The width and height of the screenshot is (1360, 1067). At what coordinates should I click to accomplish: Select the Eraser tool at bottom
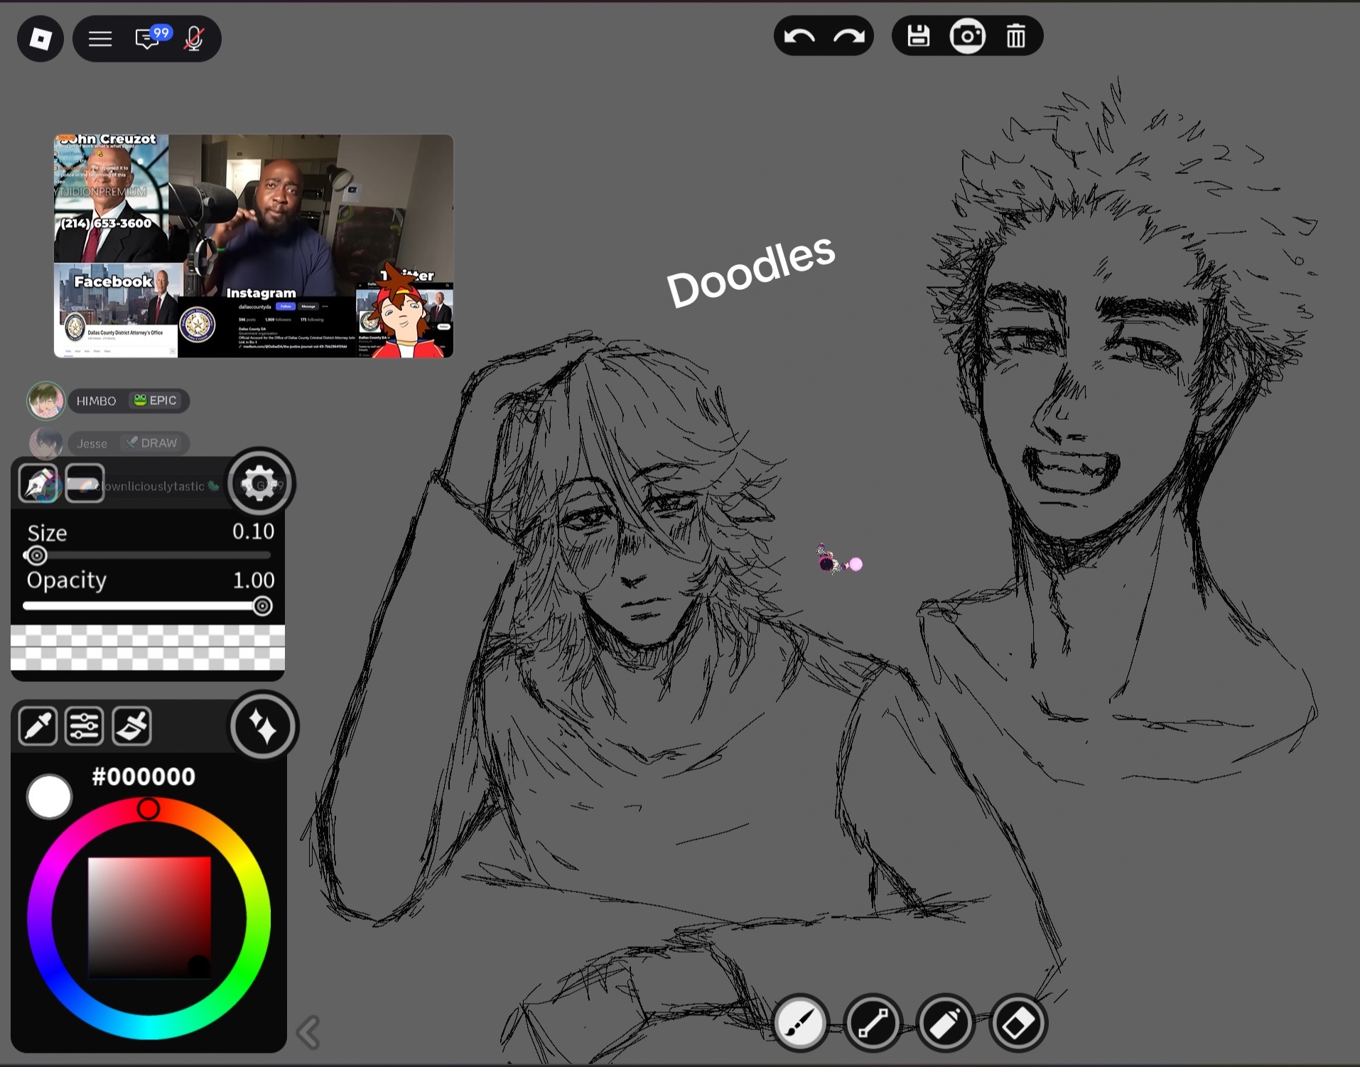pos(1018,1023)
